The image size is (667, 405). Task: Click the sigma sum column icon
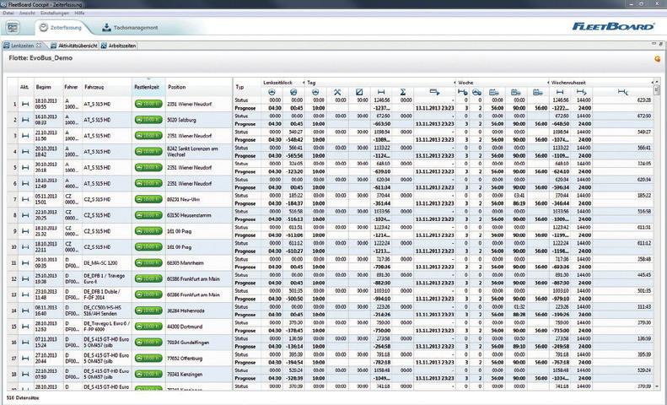tap(403, 92)
